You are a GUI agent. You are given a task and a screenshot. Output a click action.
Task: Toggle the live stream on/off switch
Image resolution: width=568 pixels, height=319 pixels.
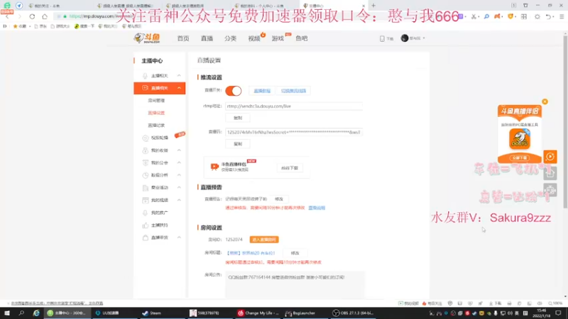point(234,91)
